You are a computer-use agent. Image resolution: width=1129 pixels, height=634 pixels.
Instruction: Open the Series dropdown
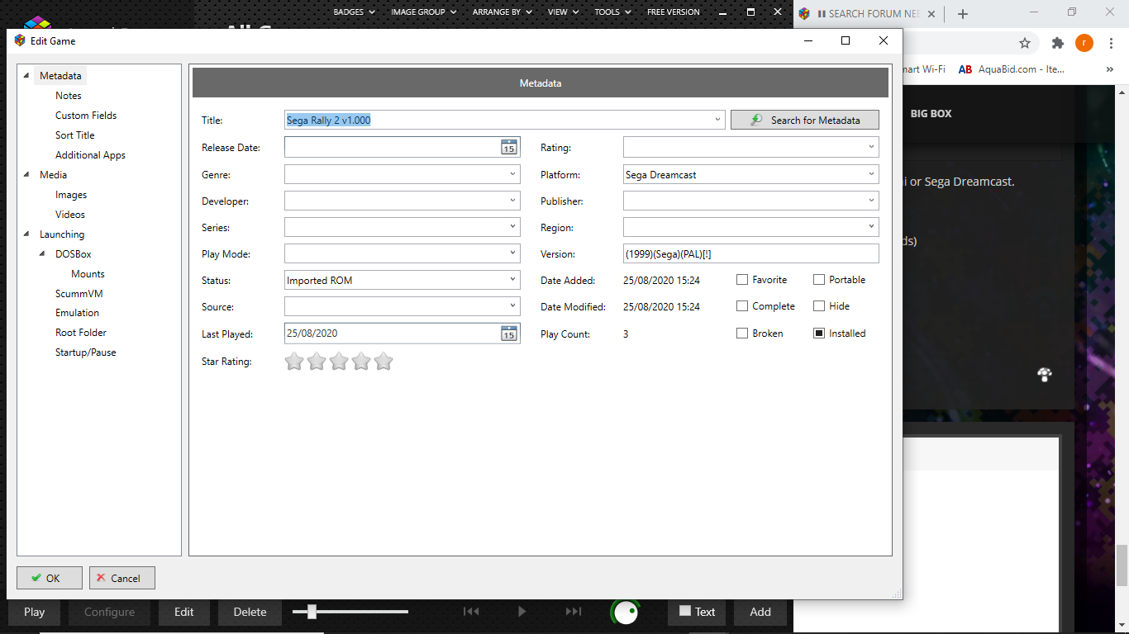512,227
